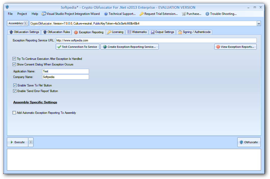
Task: Switch to Signing / Authenticode tab
Action: [x=194, y=32]
